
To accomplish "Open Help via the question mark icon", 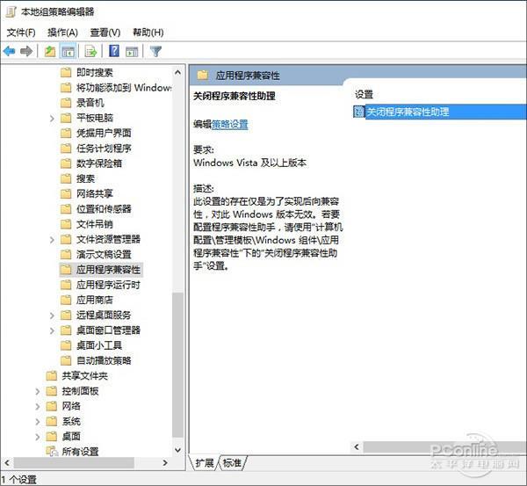I will [114, 51].
